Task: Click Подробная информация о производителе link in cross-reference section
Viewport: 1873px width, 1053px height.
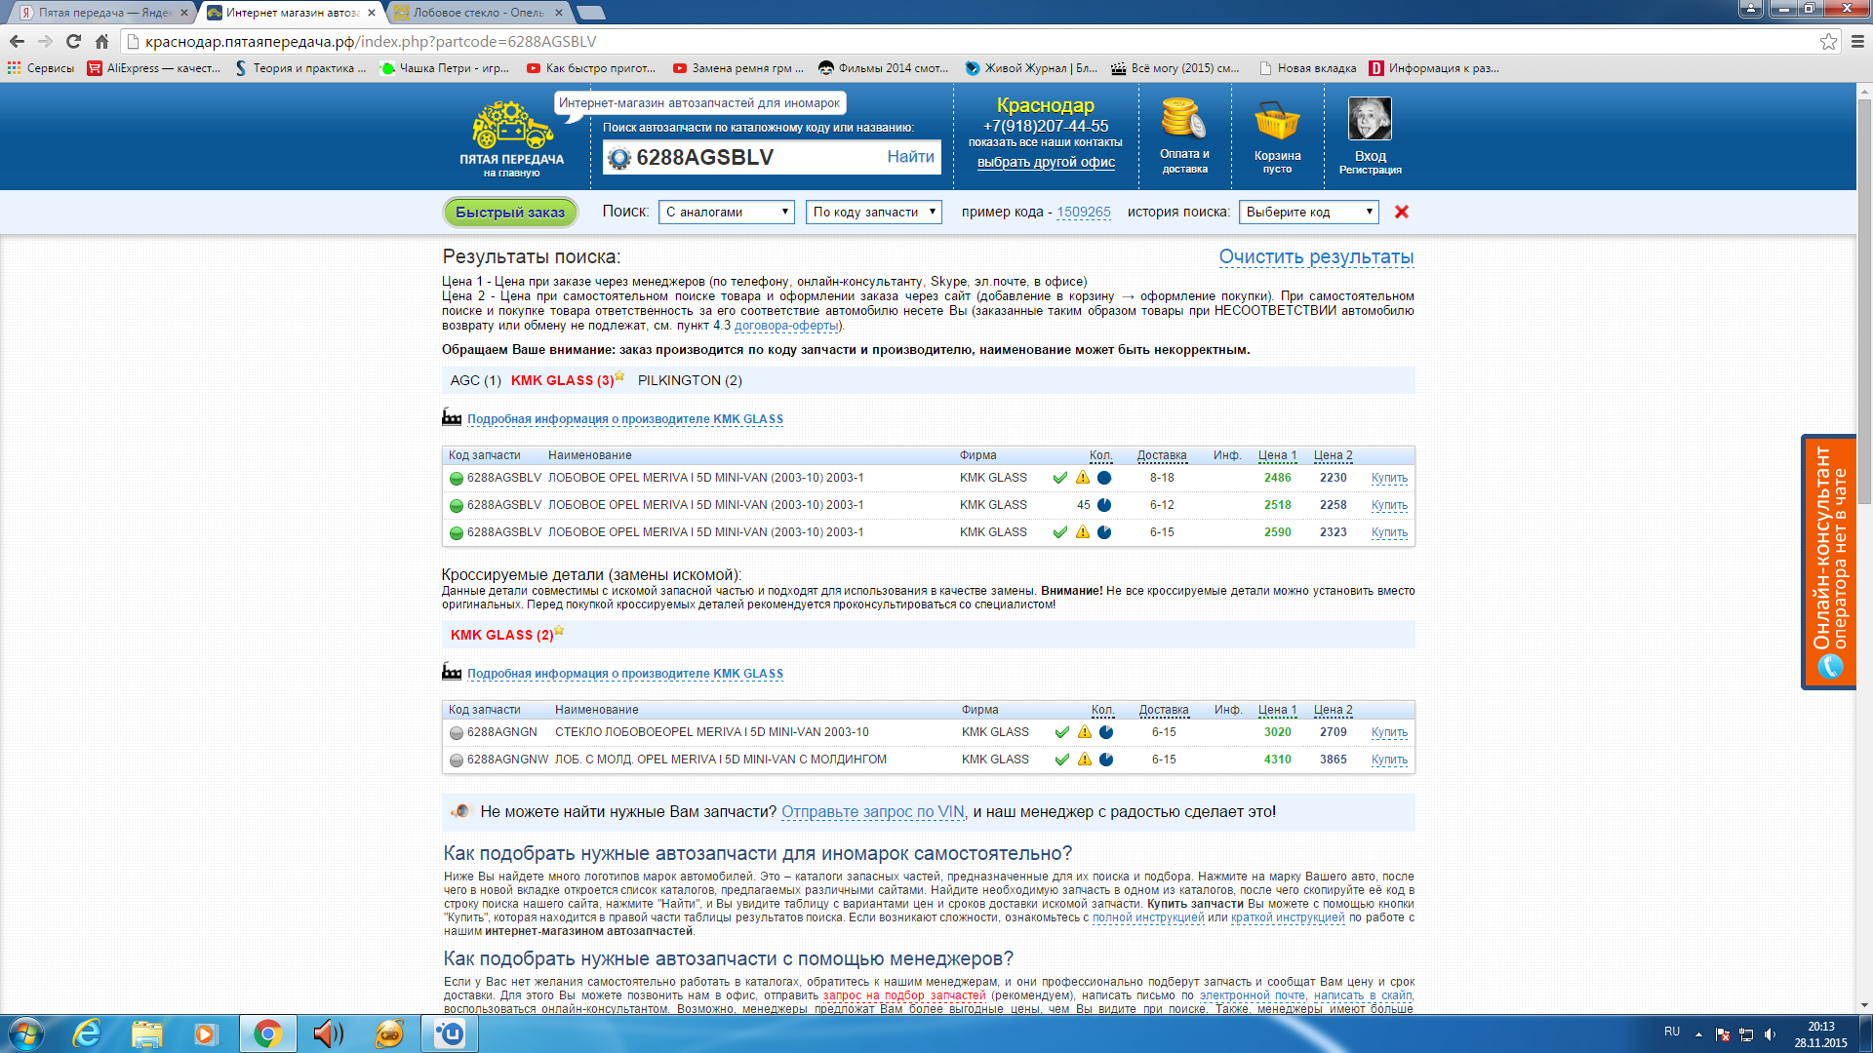Action: coord(625,674)
